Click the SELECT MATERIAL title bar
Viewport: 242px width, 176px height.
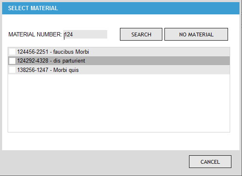click(121, 8)
